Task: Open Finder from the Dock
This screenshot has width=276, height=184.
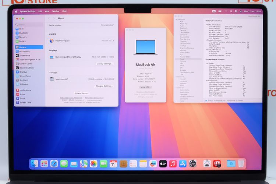Action: coord(34,164)
